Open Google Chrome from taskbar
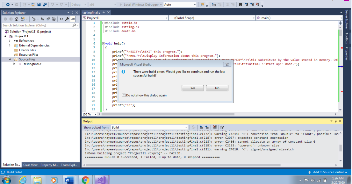Screen dimensions: 352x184 click(x=85, y=180)
